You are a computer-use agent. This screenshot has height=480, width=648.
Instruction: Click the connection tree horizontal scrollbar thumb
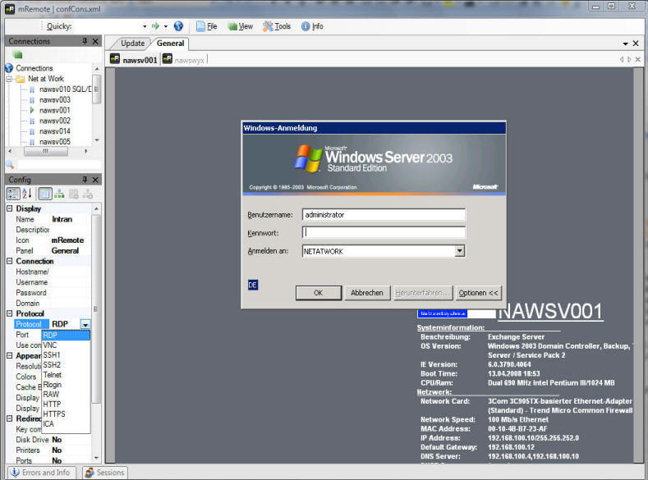(x=46, y=151)
